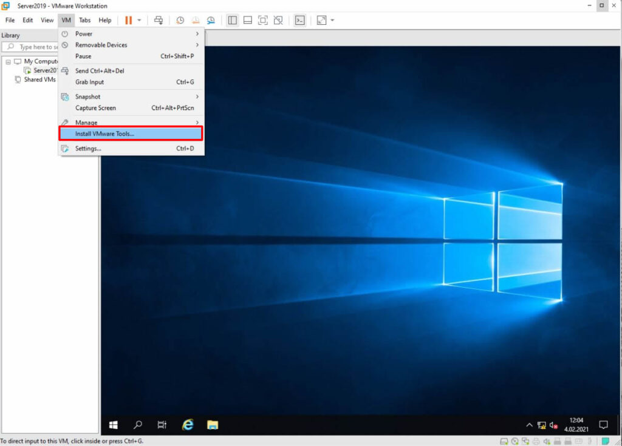Viewport: 622px width, 446px height.
Task: Open the Tabs menu
Action: click(x=84, y=20)
